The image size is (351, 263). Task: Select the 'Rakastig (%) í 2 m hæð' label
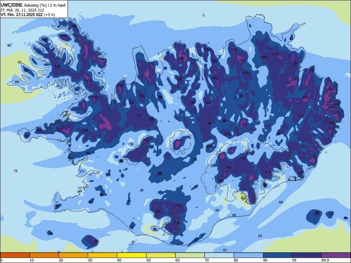click(45, 5)
